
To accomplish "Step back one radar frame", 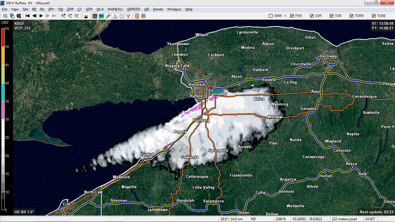I will pos(34,16).
